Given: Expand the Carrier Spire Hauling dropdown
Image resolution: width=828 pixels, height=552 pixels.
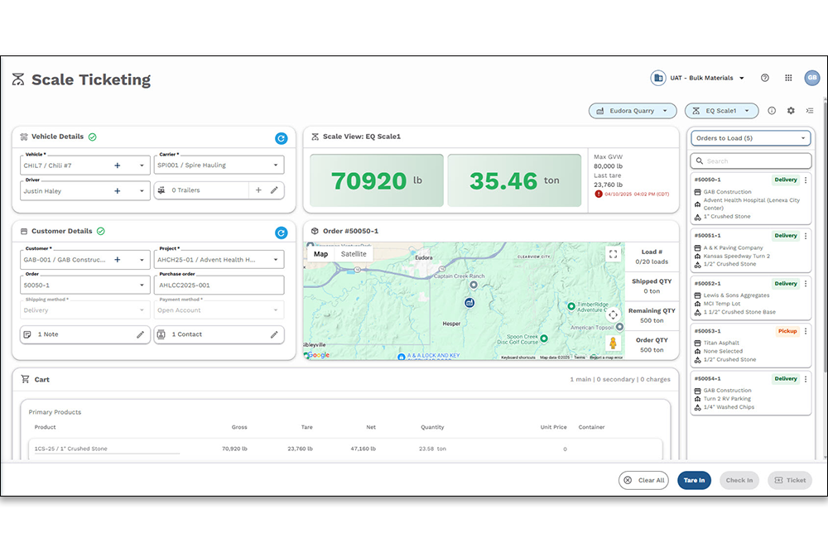Looking at the screenshot, I should point(275,166).
